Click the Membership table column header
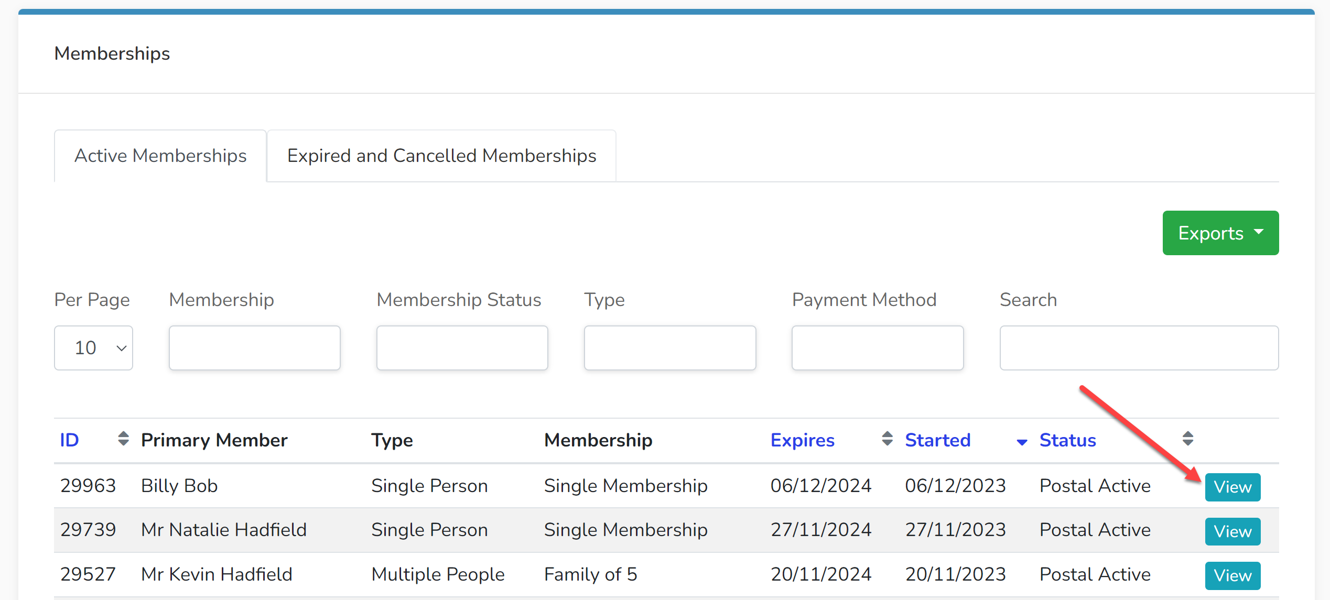Viewport: 1330px width, 600px height. point(598,441)
